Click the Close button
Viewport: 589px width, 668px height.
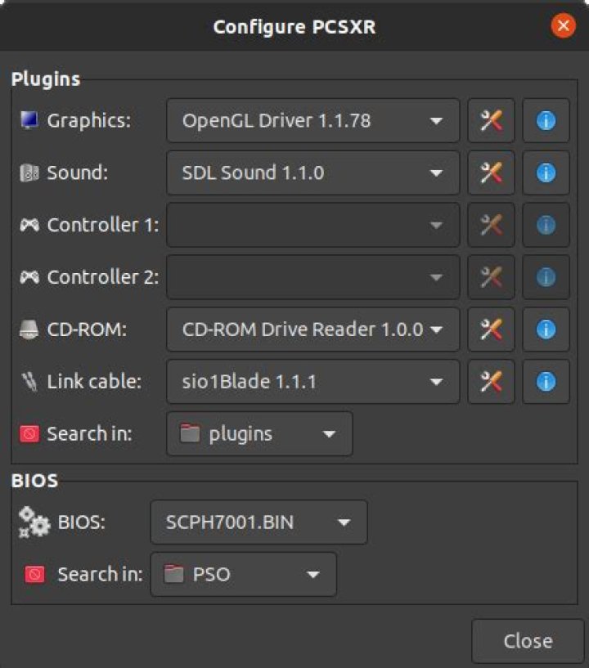pyautogui.click(x=528, y=641)
